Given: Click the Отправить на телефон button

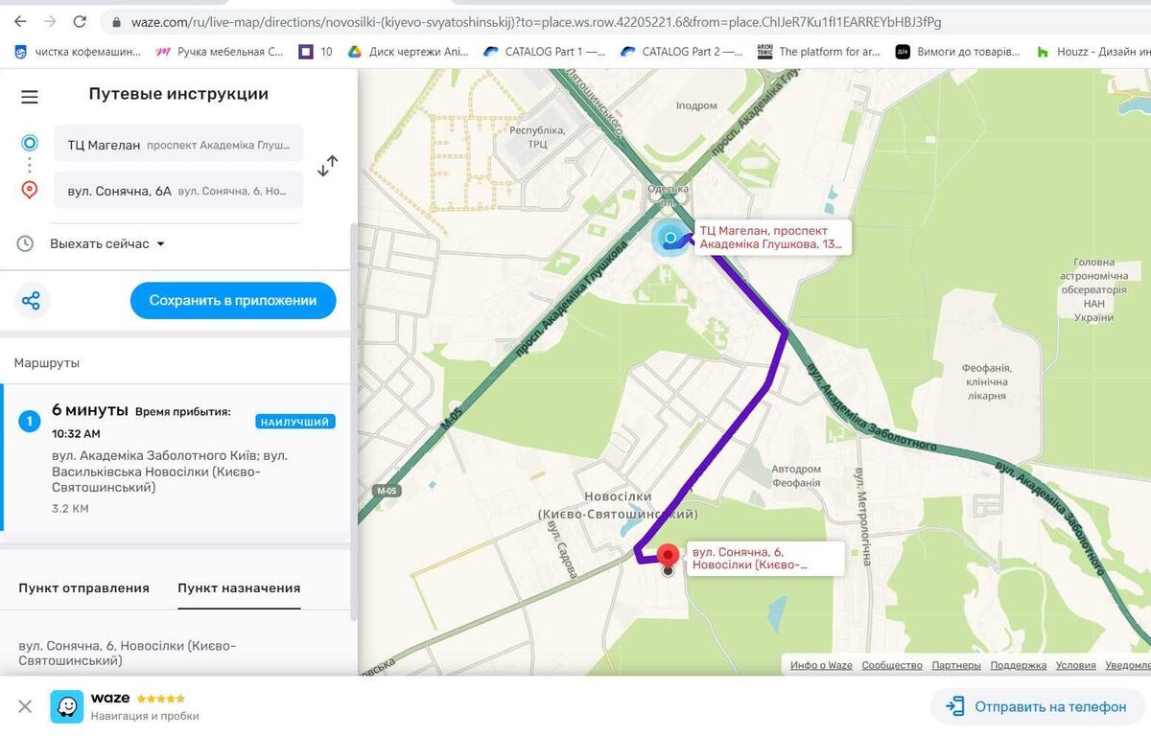Looking at the screenshot, I should pyautogui.click(x=1037, y=706).
